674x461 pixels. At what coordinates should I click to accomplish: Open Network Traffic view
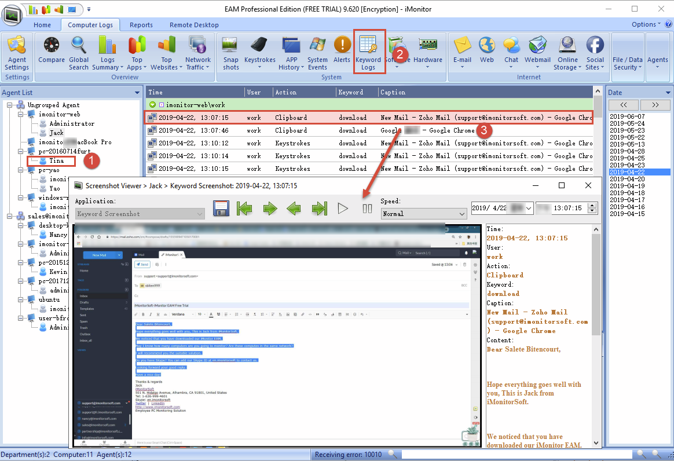click(197, 53)
